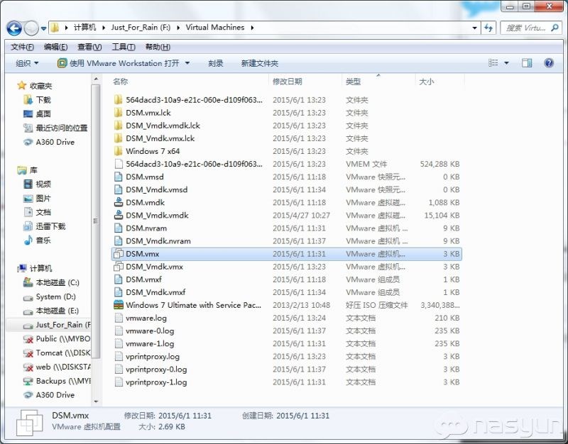
Task: Open recent pages dropdown beside Forward
Action: tap(43, 28)
